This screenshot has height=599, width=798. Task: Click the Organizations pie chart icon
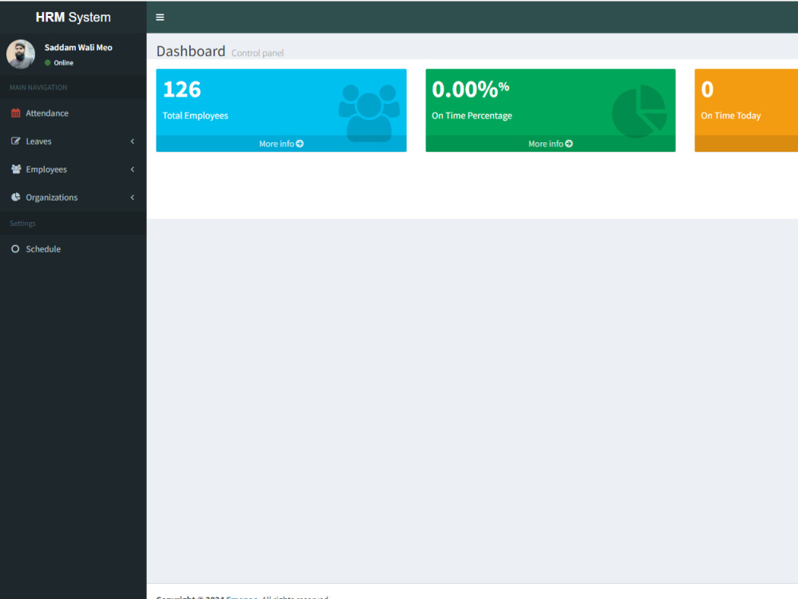[16, 197]
